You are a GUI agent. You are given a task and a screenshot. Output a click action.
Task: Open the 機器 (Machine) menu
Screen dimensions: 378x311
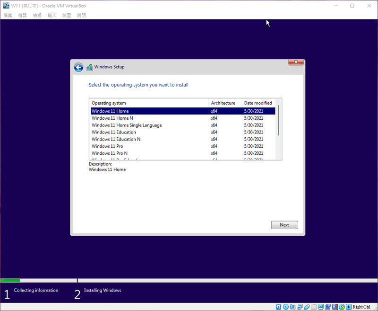coord(22,16)
